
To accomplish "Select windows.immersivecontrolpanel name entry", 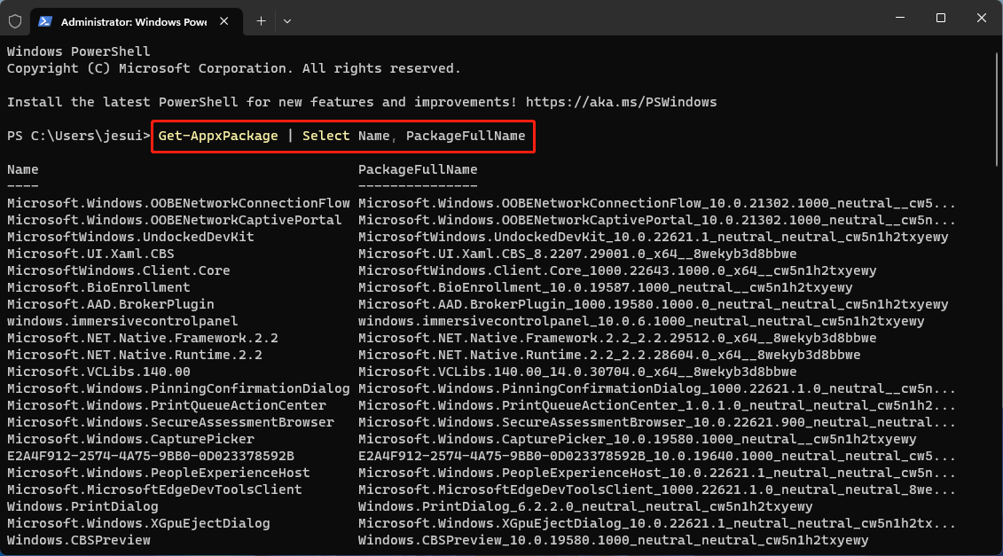I will [122, 321].
